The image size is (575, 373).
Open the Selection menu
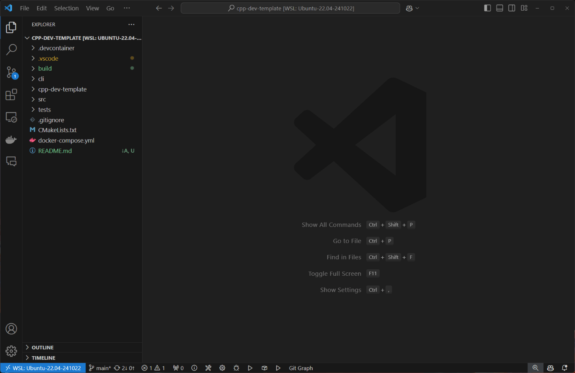66,8
